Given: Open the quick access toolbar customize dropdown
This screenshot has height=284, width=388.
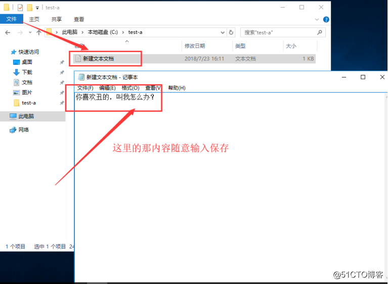Looking at the screenshot, I should coord(37,8).
